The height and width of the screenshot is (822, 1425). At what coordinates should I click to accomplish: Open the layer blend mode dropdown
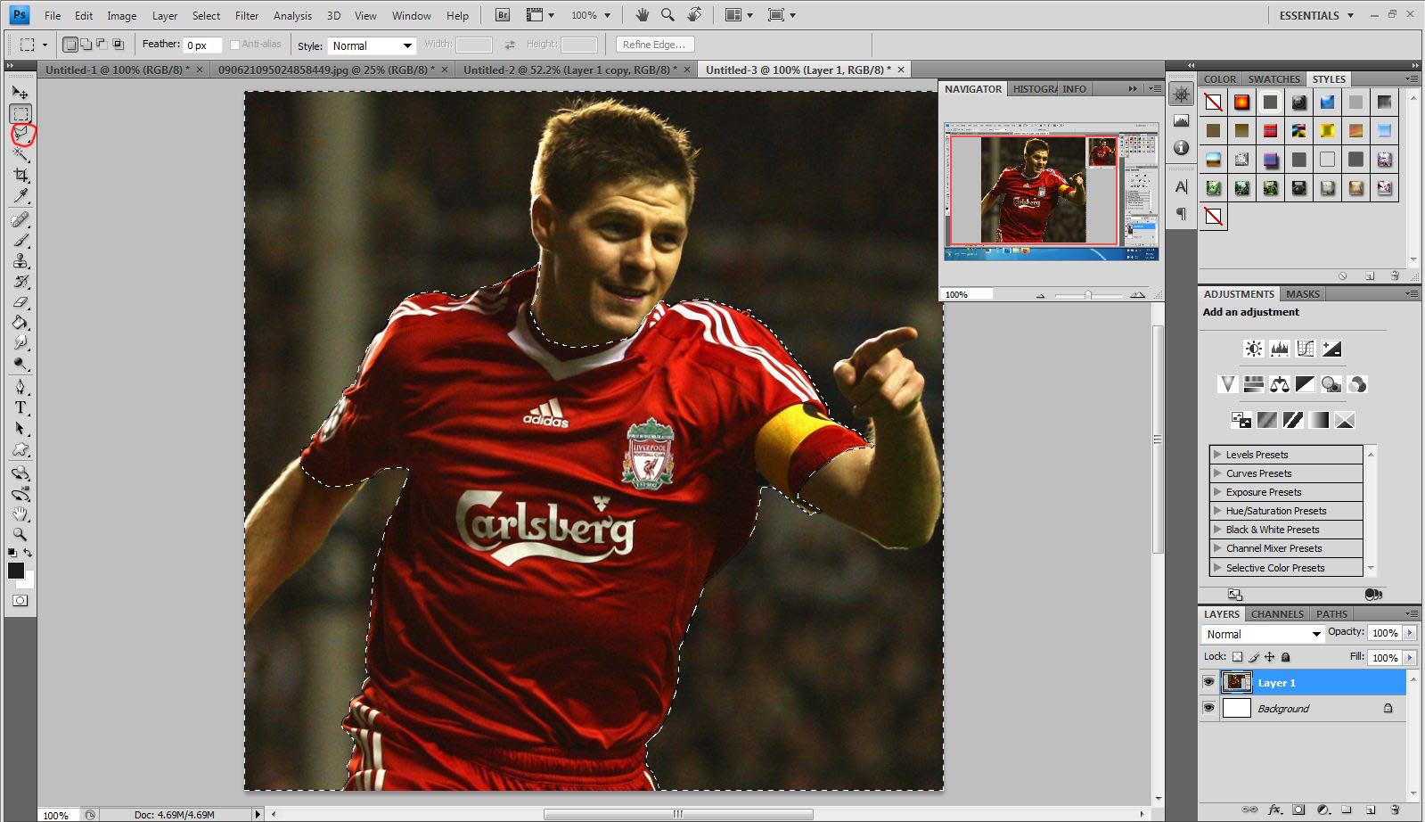tap(1262, 634)
